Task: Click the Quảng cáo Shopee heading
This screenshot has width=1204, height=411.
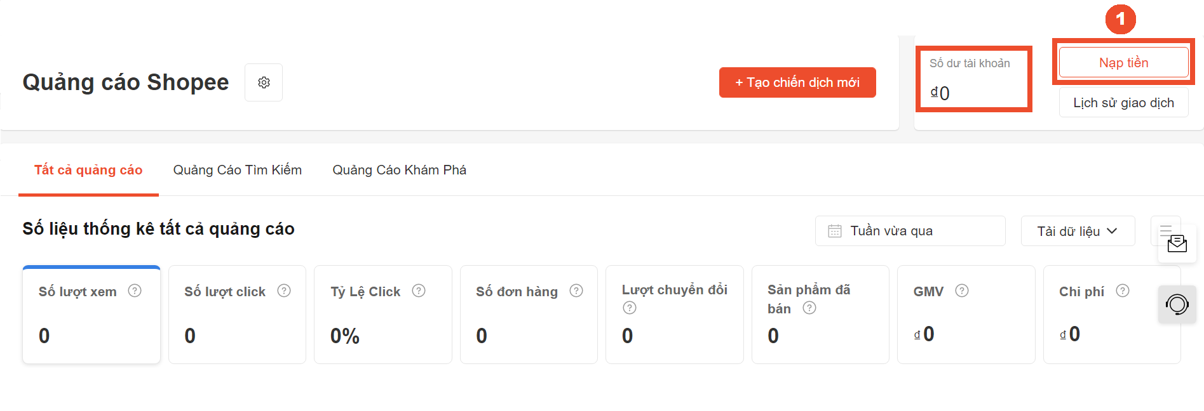Action: (126, 82)
